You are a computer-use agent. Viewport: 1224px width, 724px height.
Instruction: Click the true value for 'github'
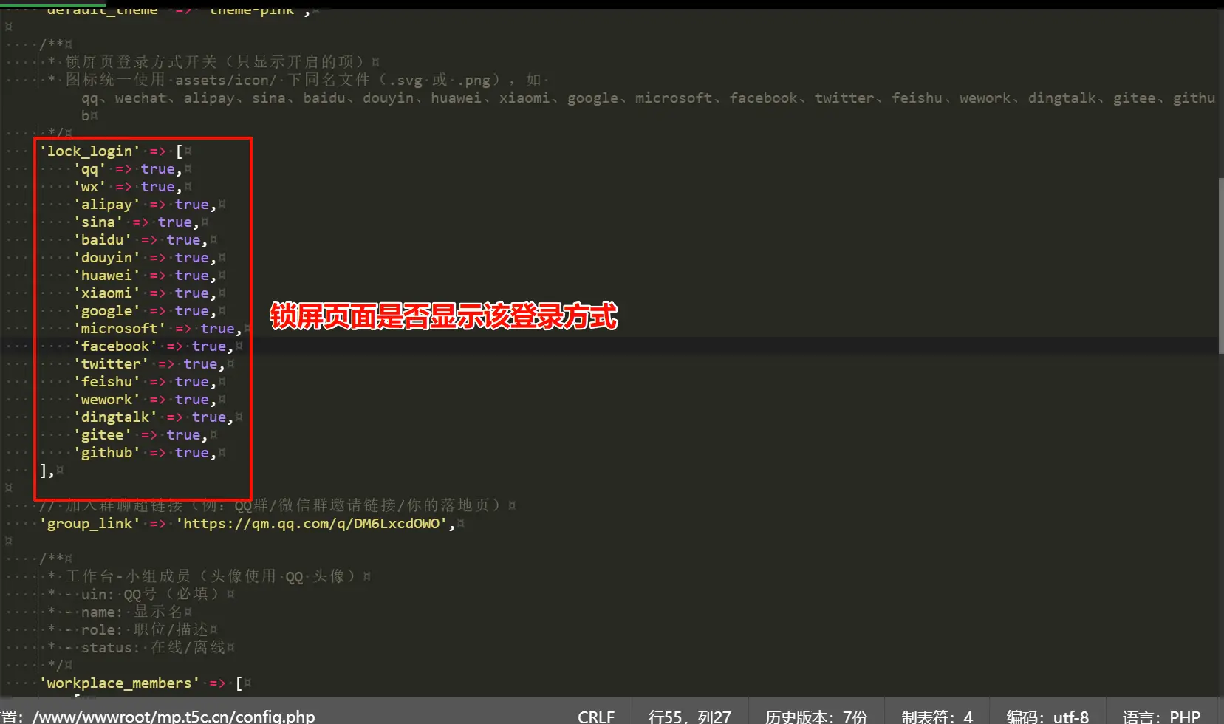point(191,453)
